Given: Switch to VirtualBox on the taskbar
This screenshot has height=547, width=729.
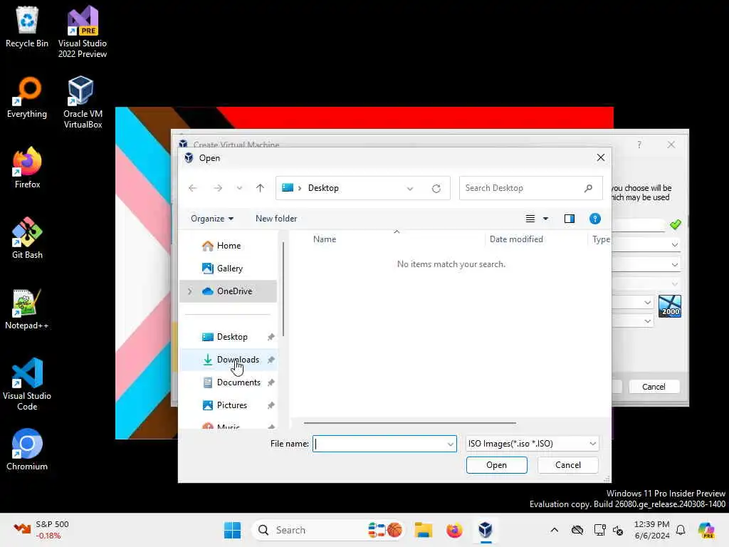Looking at the screenshot, I should pos(485,530).
